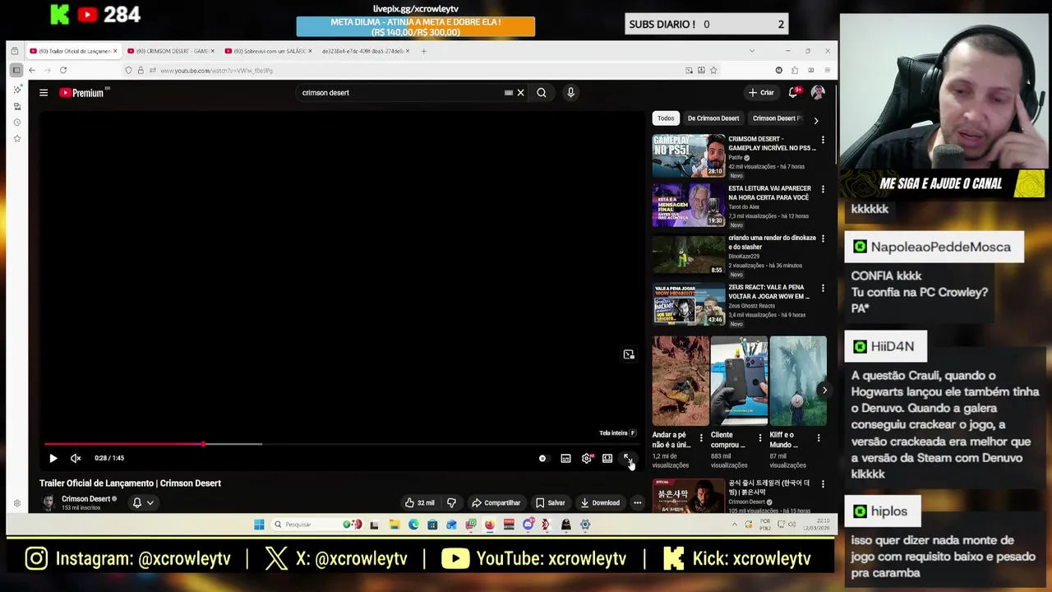Screen dimensions: 1052x592
Task: Seek on the video progress bar
Action: pyautogui.click(x=343, y=444)
